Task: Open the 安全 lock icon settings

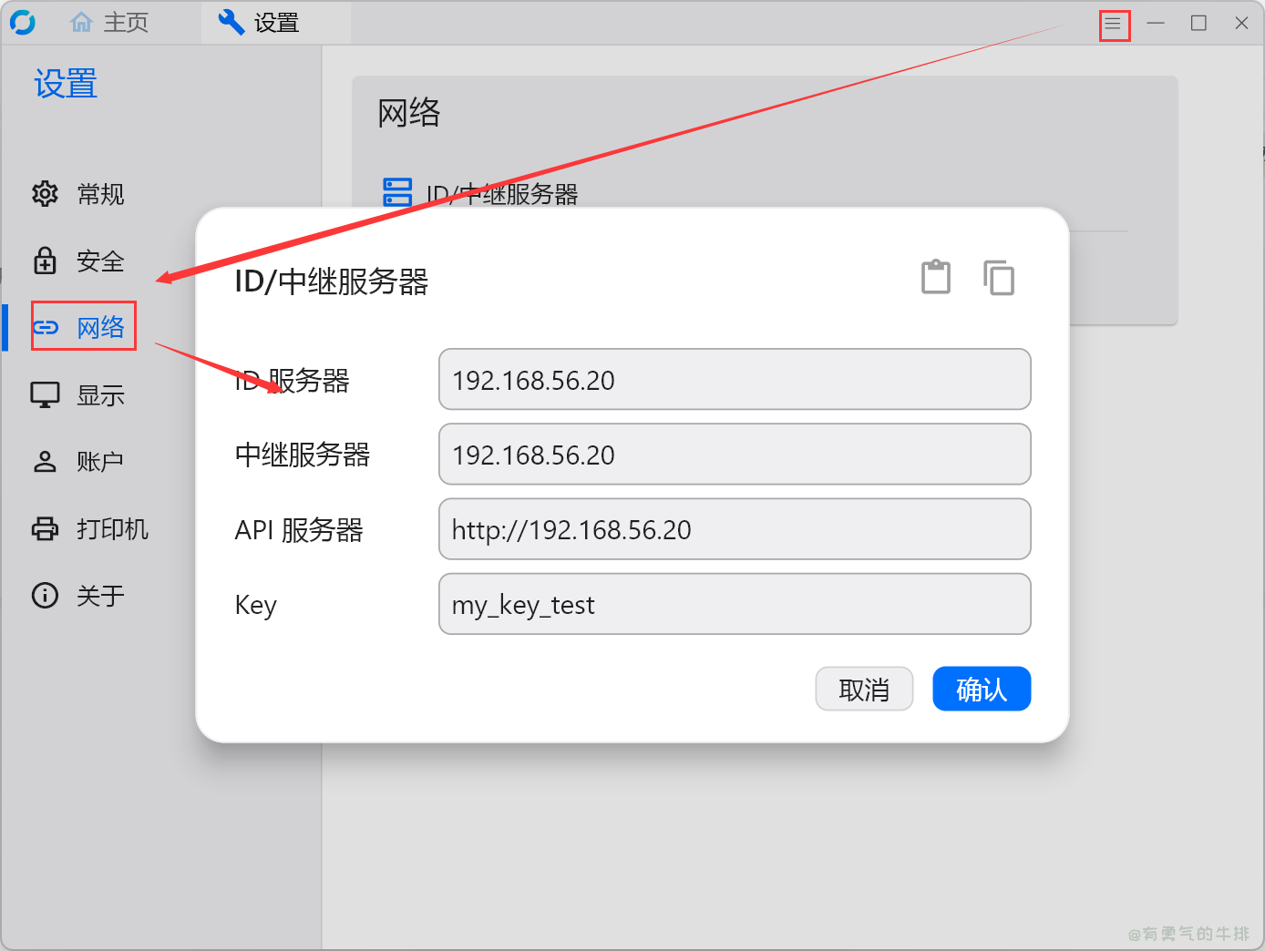Action: coord(45,261)
